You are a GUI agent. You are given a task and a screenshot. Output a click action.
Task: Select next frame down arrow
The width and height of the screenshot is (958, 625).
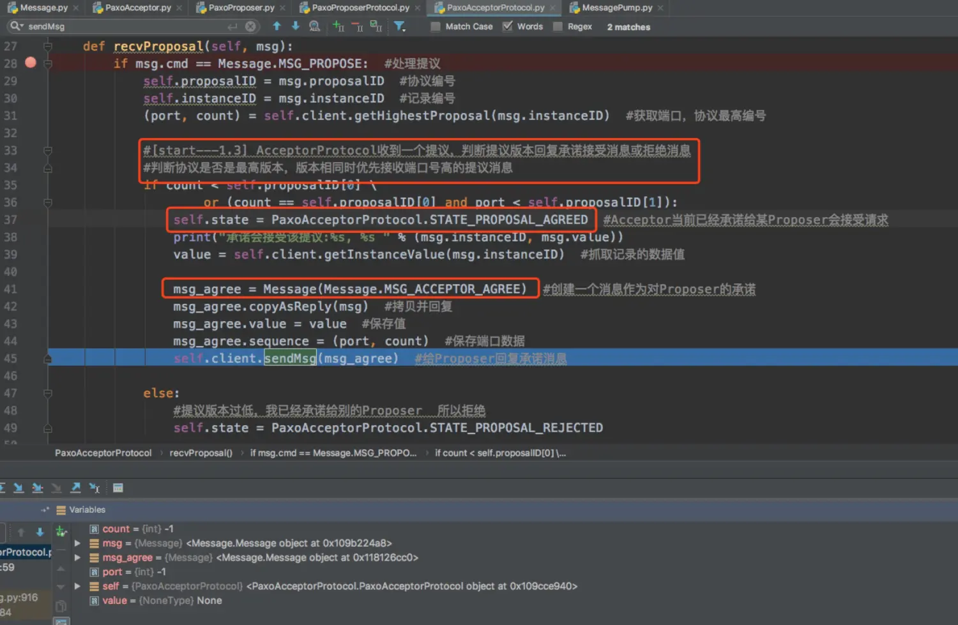point(40,532)
